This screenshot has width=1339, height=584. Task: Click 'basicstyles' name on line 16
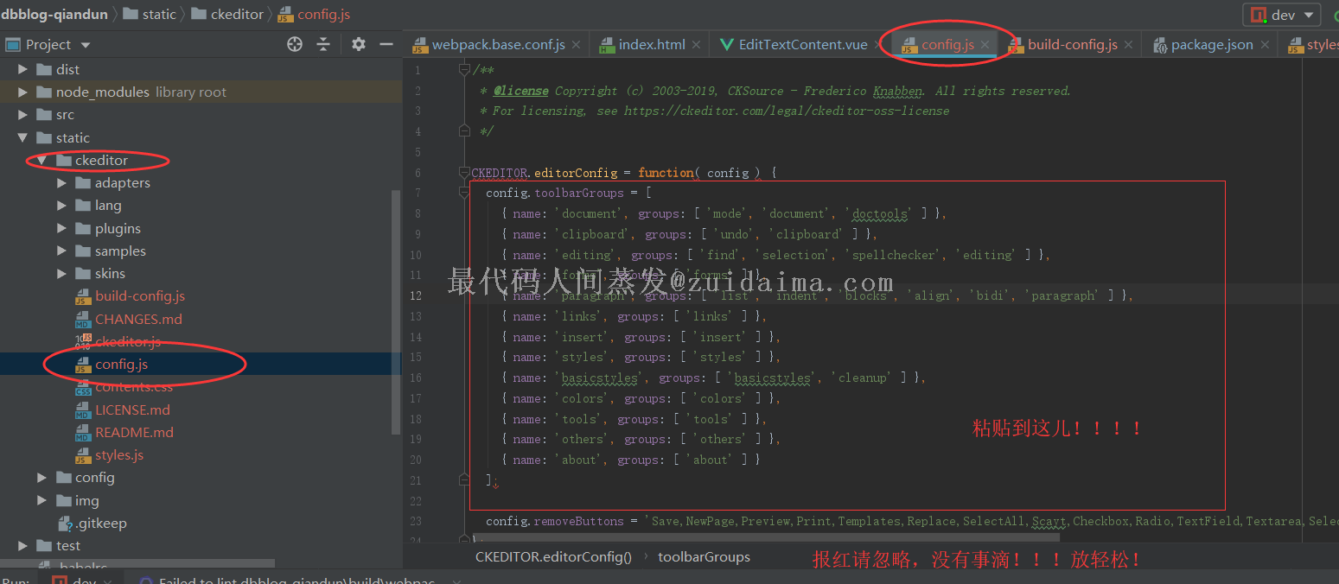[600, 378]
